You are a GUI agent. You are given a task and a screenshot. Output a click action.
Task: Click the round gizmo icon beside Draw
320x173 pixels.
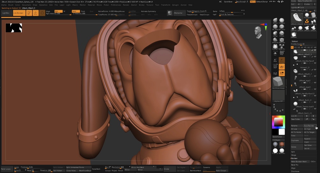pyautogui.click(x=42, y=13)
